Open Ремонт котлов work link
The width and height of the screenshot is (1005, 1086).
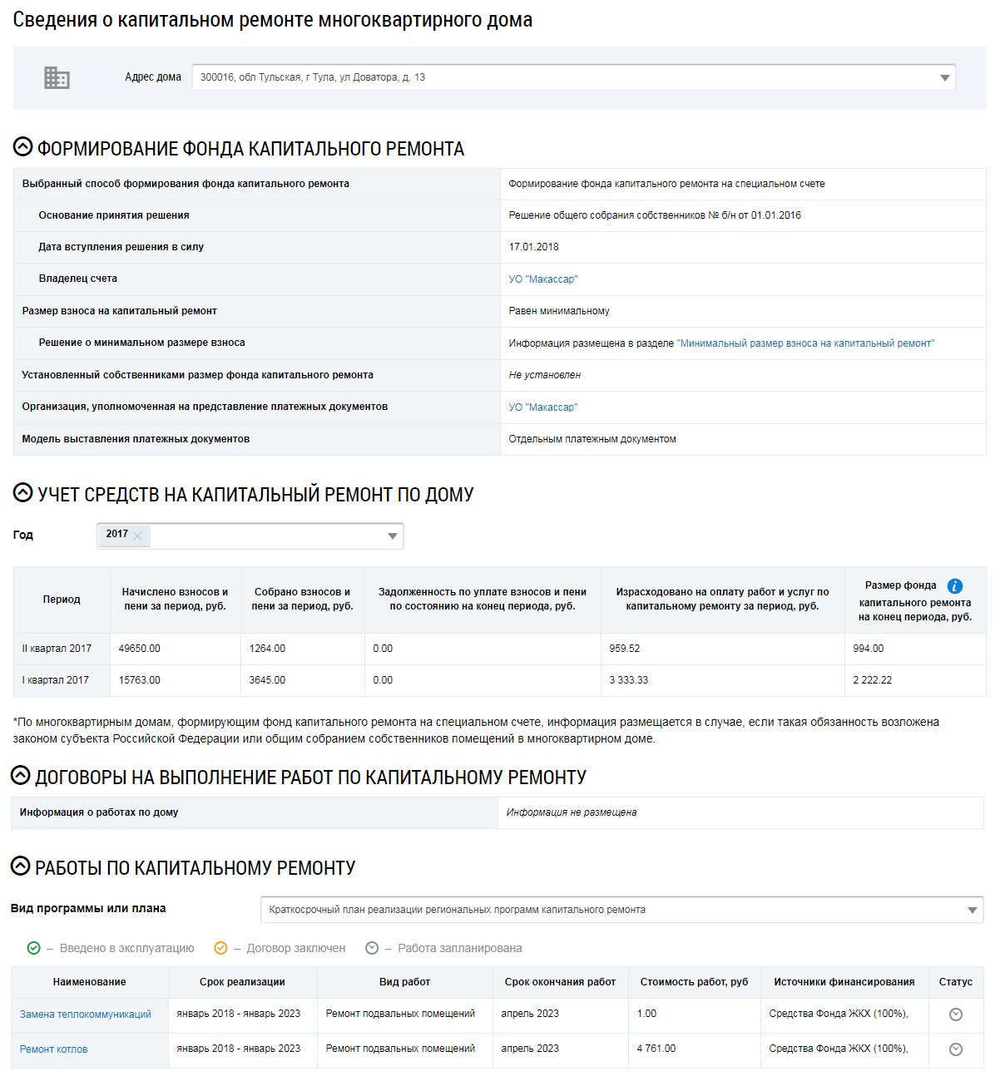(x=54, y=1049)
